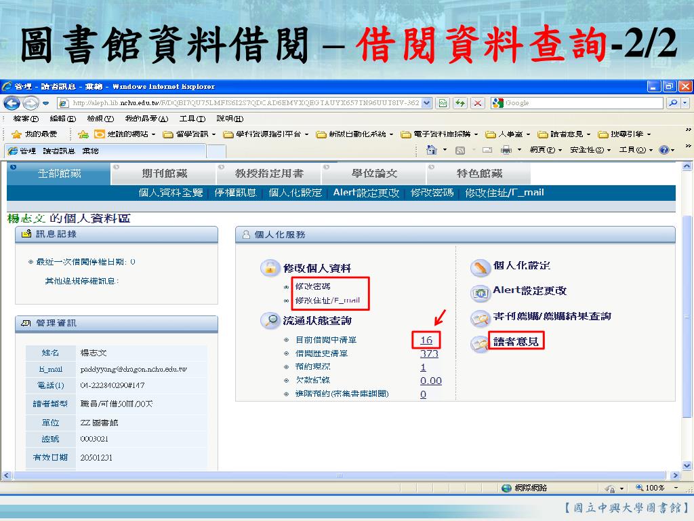
Task: Click the Print icon in command bar
Action: pos(506,150)
